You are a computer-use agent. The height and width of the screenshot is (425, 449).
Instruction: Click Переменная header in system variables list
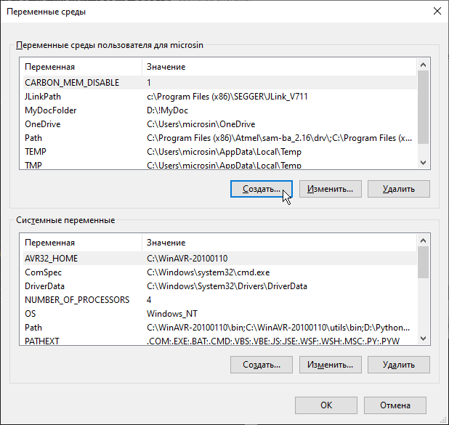coord(82,243)
